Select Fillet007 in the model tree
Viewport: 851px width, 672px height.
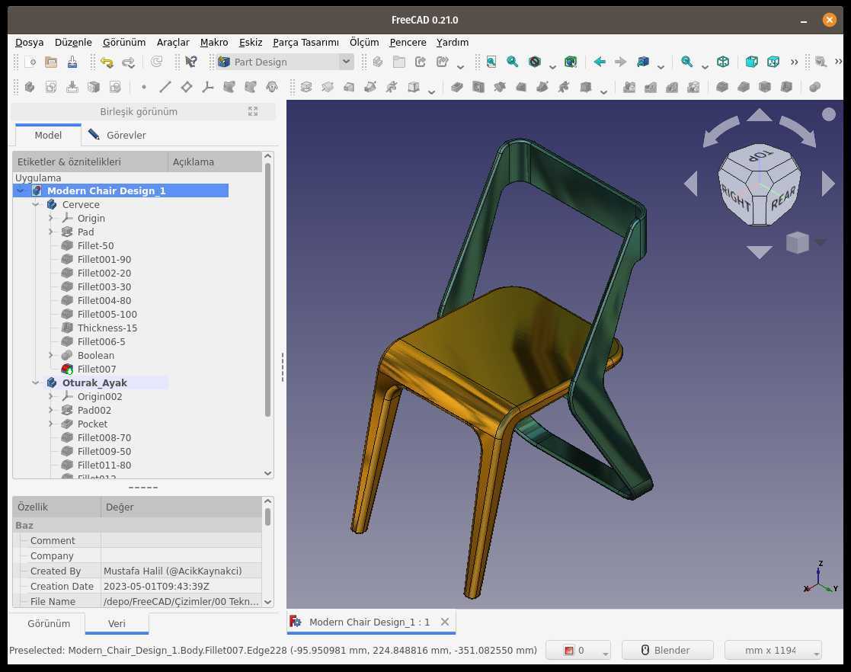tap(97, 369)
